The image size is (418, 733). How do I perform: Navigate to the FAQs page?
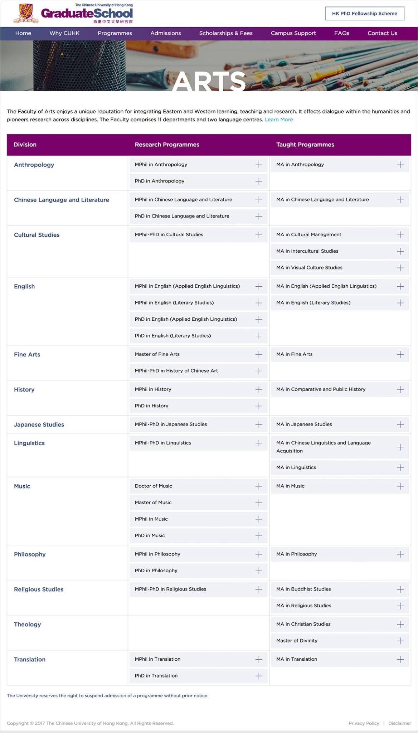342,33
